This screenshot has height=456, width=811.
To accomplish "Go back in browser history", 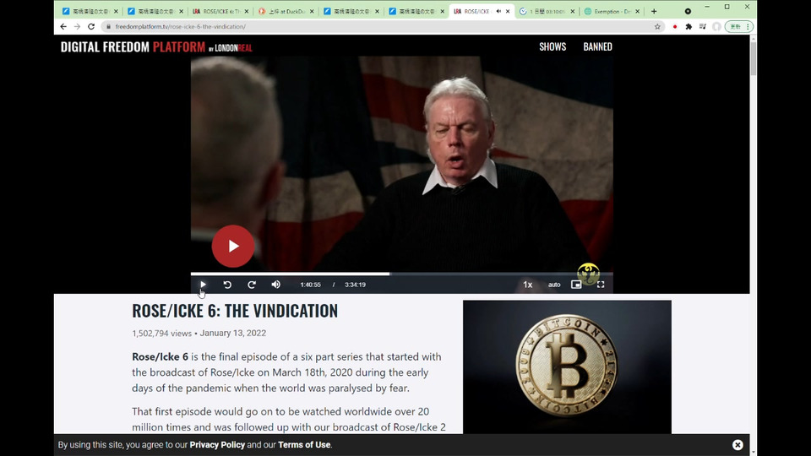I will 63,26.
